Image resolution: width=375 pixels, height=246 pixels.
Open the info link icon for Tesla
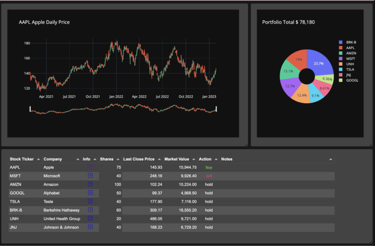(x=90, y=202)
